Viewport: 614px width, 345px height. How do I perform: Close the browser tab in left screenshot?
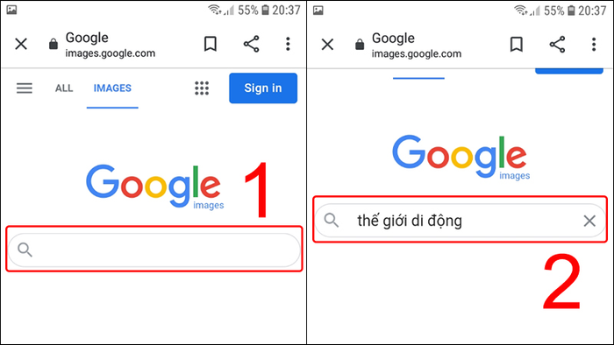point(21,44)
